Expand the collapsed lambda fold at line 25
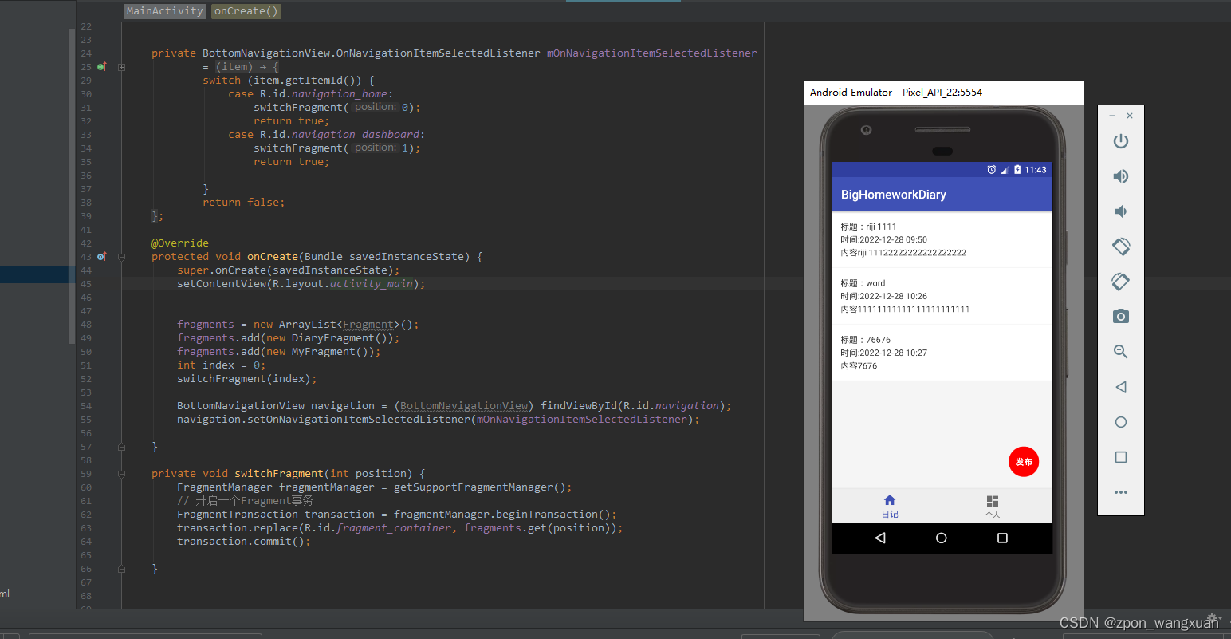The image size is (1231, 639). click(120, 67)
